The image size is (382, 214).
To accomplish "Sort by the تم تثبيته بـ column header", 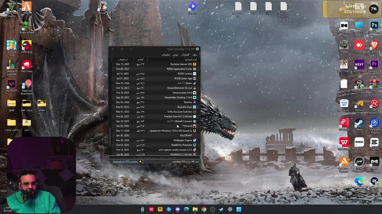I will tap(122, 59).
